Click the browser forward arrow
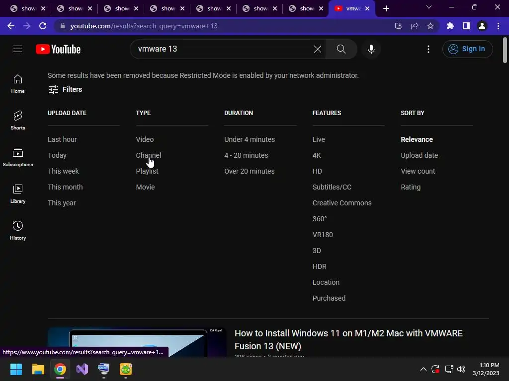 click(27, 26)
